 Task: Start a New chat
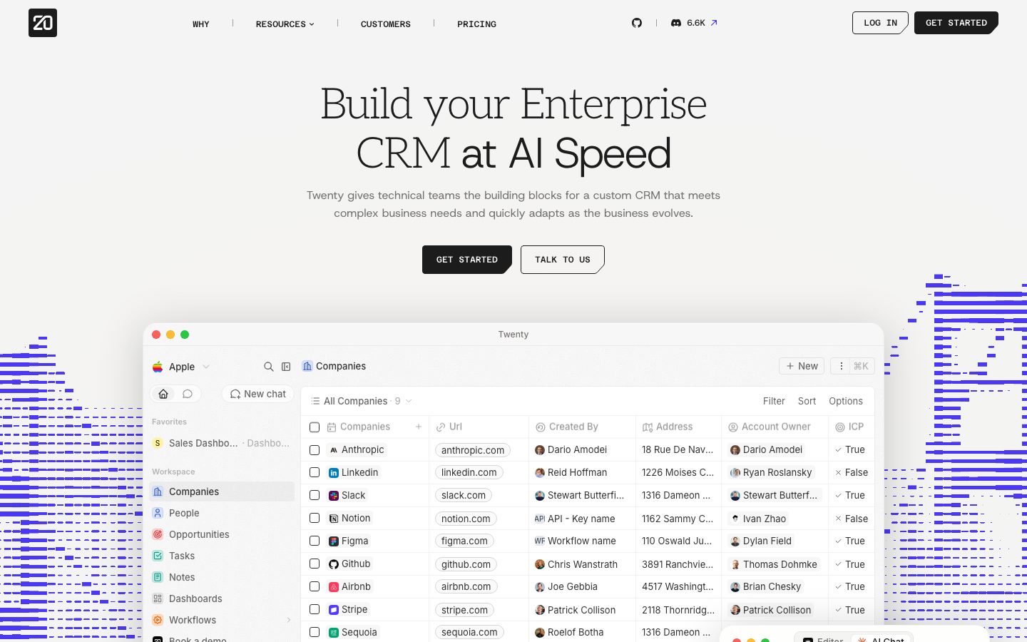257,394
